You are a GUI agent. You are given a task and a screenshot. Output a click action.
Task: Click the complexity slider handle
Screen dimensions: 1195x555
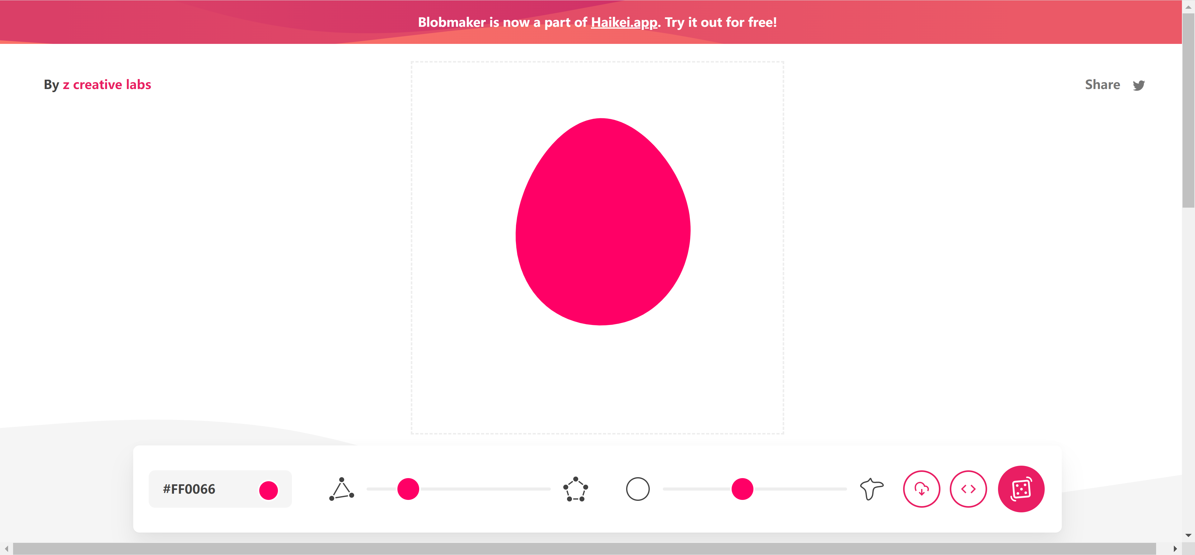(x=408, y=489)
